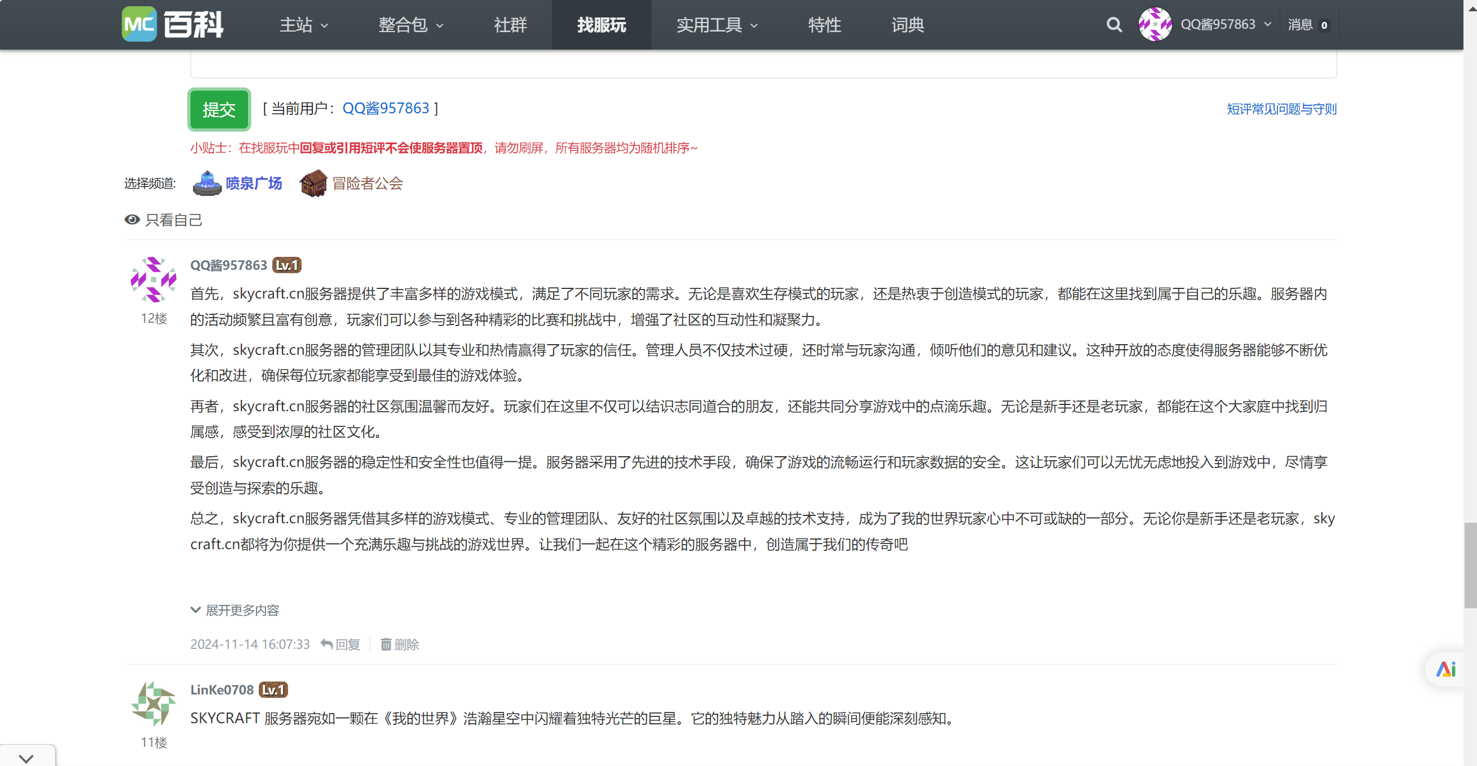Go to the 社群 nav tab

510,25
